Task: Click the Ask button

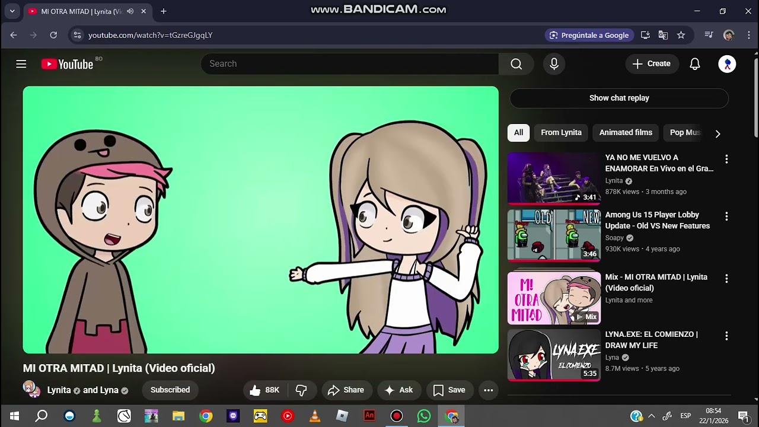Action: tap(398, 390)
